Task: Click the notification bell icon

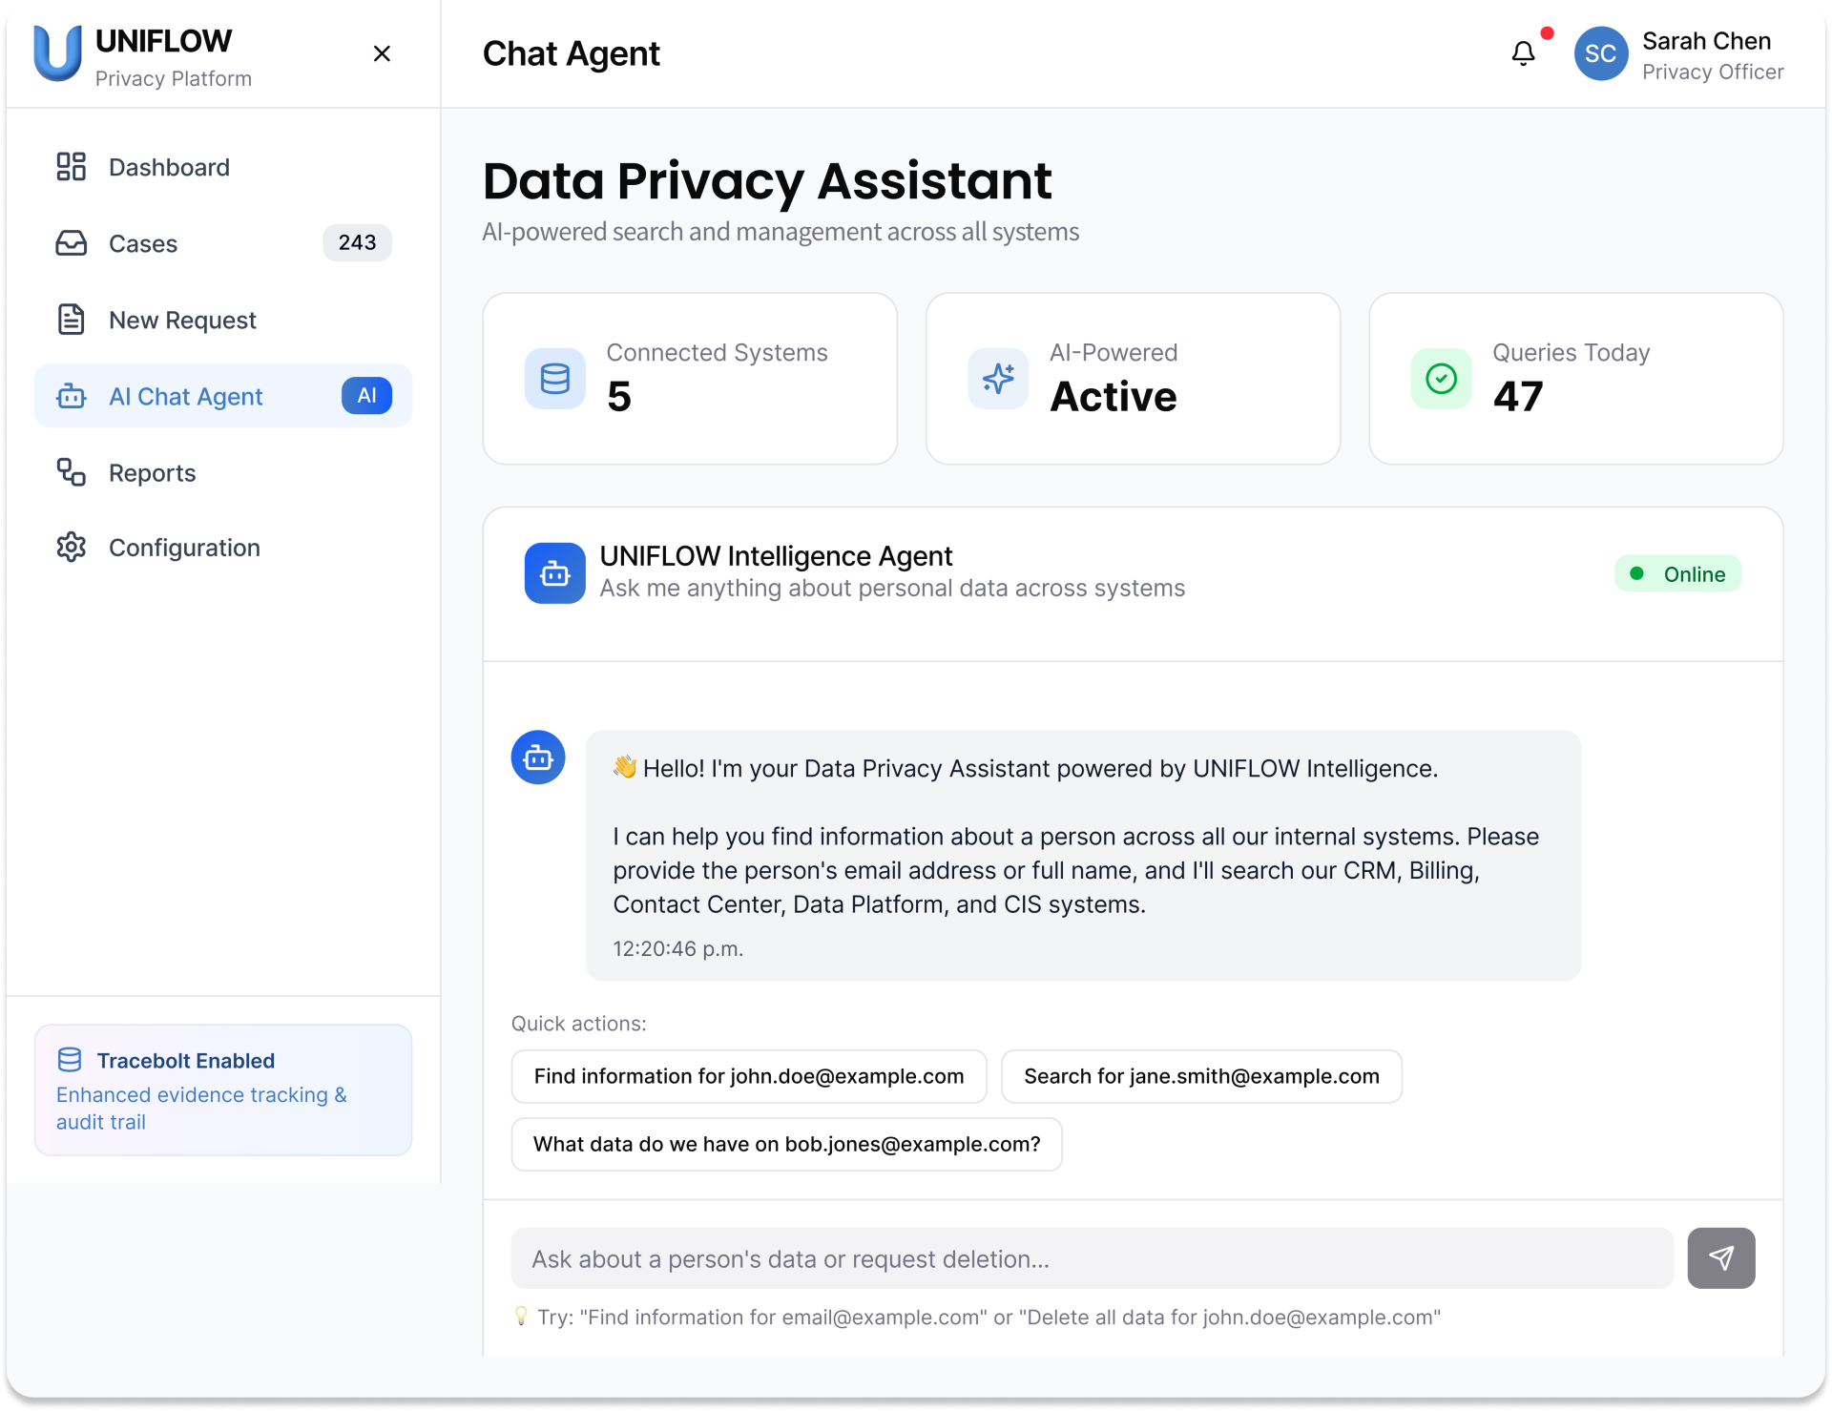Action: pos(1523,53)
